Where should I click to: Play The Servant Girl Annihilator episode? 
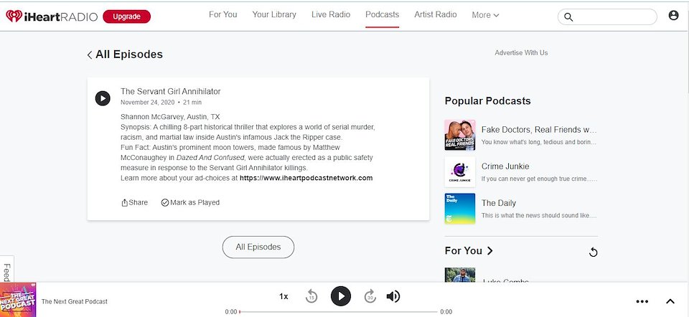(103, 98)
